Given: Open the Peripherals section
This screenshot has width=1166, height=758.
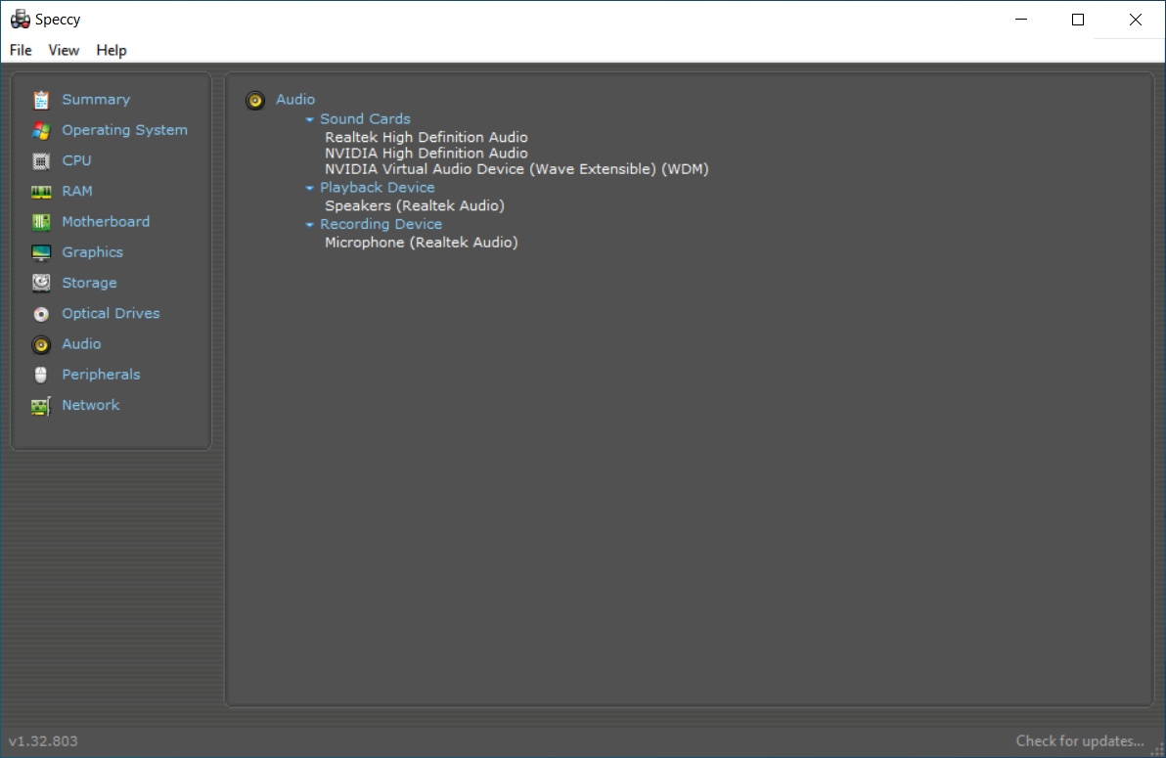Looking at the screenshot, I should pyautogui.click(x=101, y=375).
